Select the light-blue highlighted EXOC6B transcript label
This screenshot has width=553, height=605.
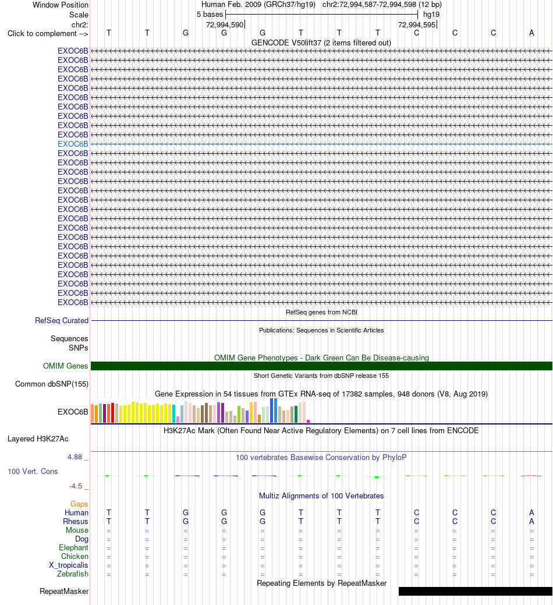(73, 144)
